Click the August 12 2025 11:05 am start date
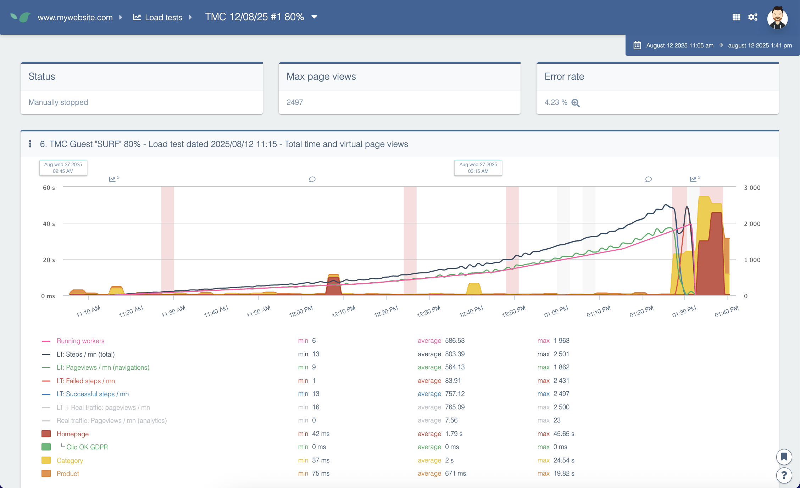The image size is (800, 488). 679,45
